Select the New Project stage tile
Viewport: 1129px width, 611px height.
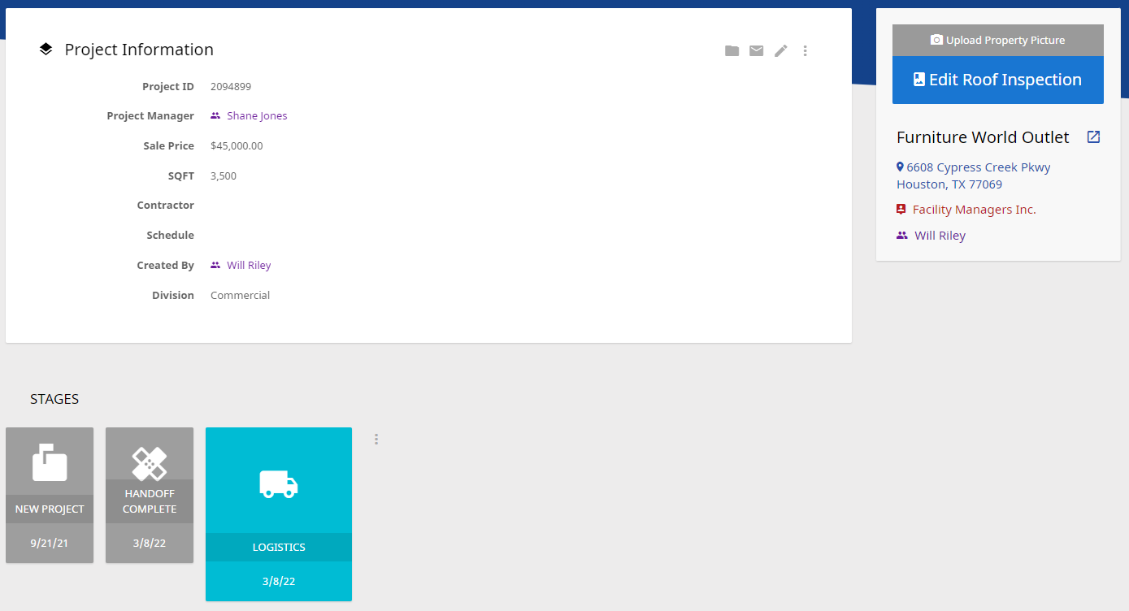tap(50, 495)
